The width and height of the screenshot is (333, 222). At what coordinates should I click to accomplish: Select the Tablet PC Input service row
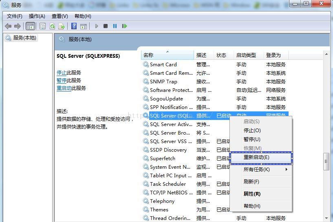[185, 175]
